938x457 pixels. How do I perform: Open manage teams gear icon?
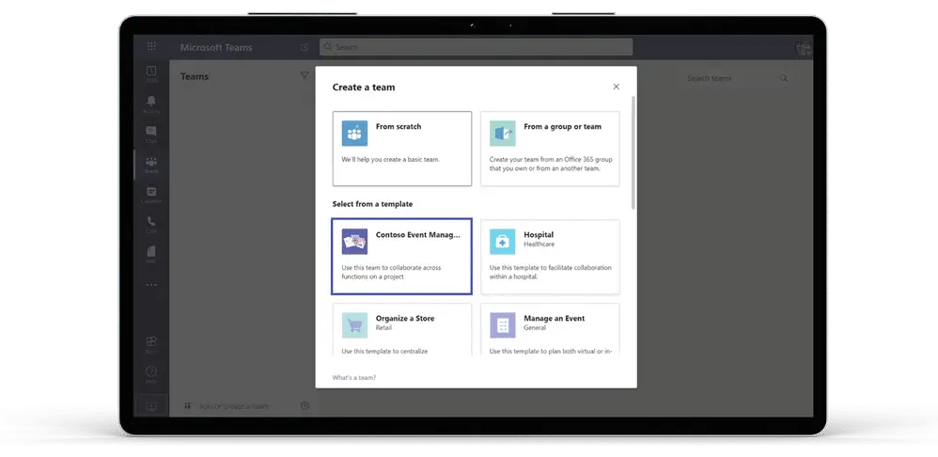[x=305, y=405]
